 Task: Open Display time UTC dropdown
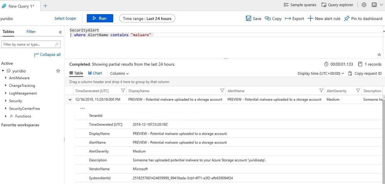coord(321,73)
